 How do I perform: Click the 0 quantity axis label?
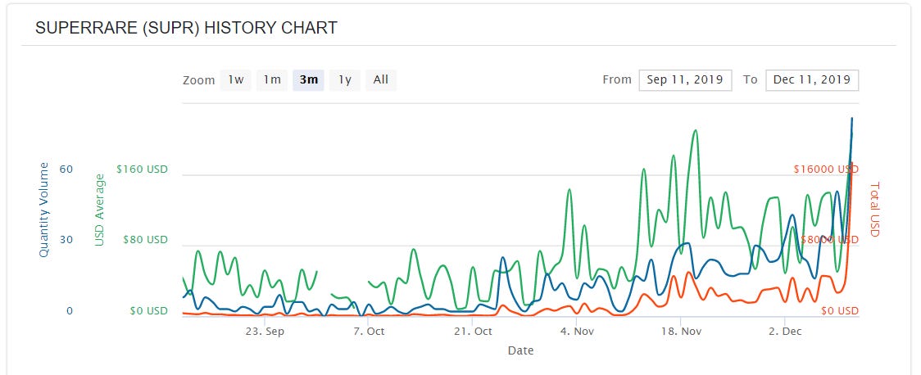70,311
